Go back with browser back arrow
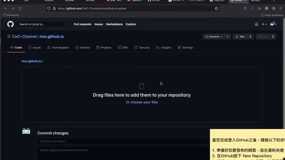285x160 pixels. tap(6, 8)
